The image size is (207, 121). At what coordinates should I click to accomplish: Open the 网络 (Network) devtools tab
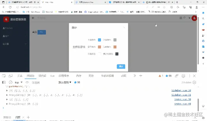point(91,76)
